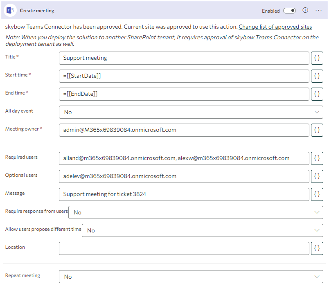Click the Message input field
The image size is (329, 293).
click(184, 194)
